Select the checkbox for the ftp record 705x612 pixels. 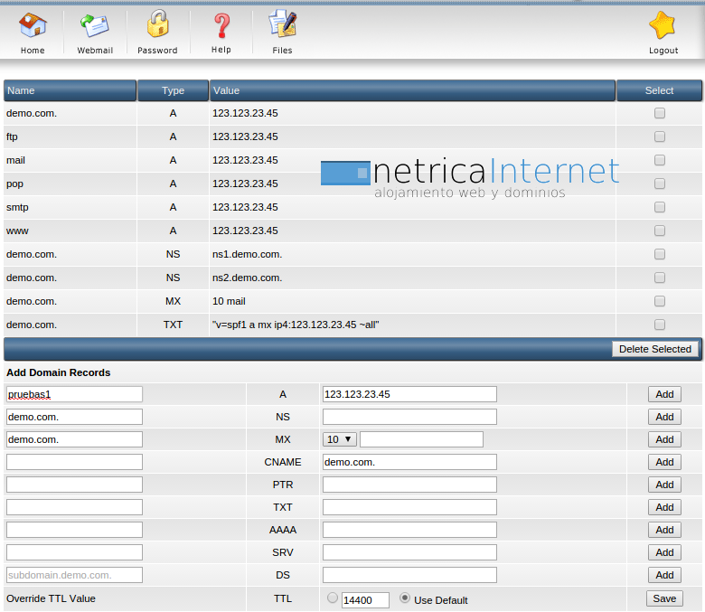(x=660, y=137)
